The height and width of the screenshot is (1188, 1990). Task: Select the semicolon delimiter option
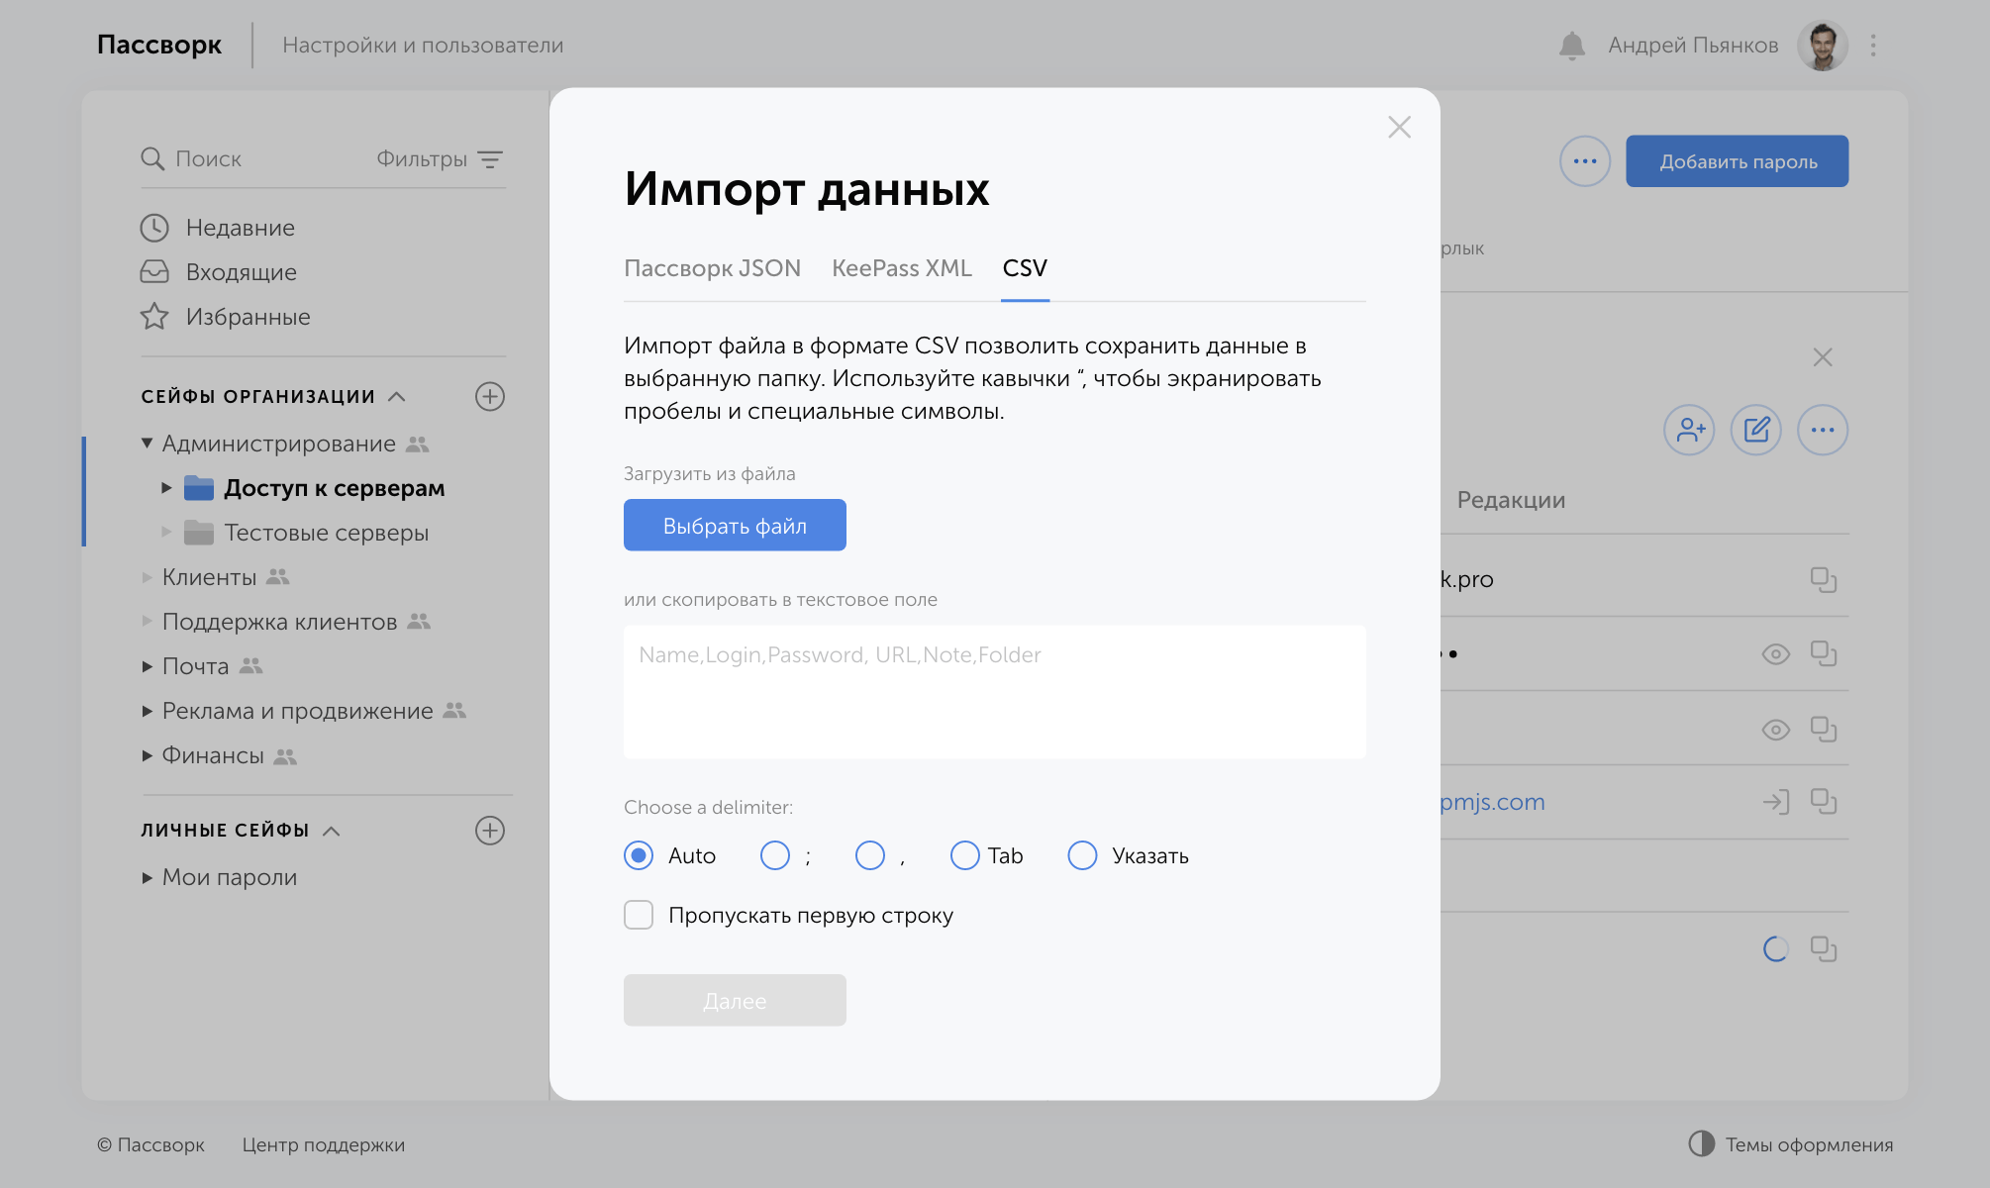[775, 855]
